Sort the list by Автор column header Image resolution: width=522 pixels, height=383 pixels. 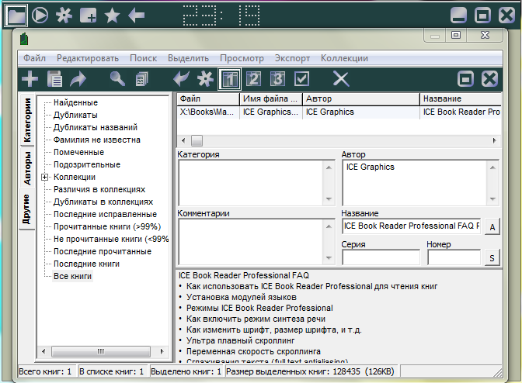pyautogui.click(x=360, y=99)
